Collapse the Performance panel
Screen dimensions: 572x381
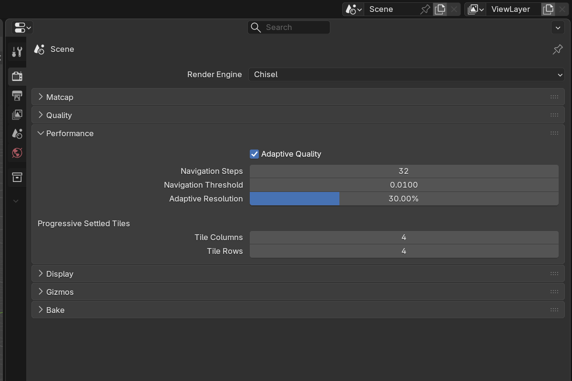tap(298, 133)
